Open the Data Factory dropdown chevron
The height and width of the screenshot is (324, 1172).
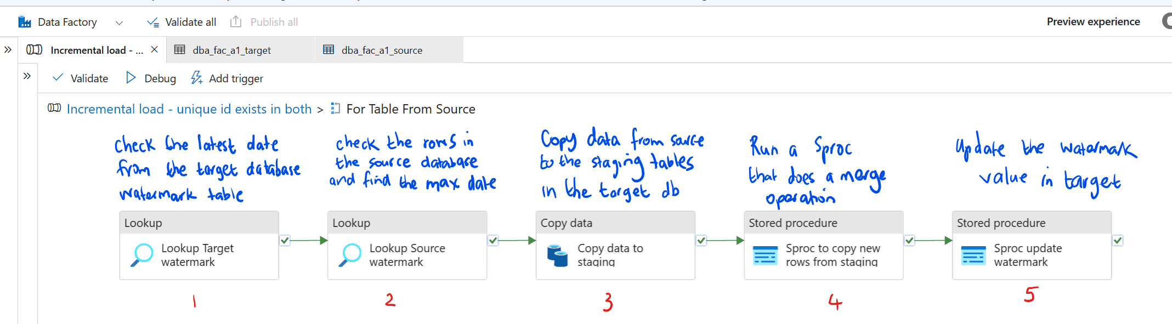click(119, 22)
